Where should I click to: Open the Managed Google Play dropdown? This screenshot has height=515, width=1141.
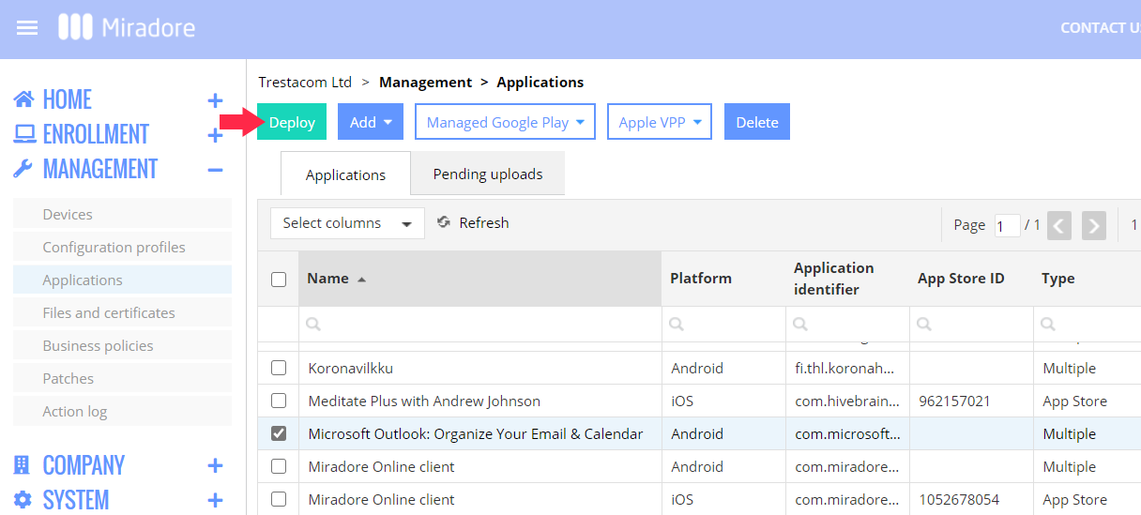point(506,122)
